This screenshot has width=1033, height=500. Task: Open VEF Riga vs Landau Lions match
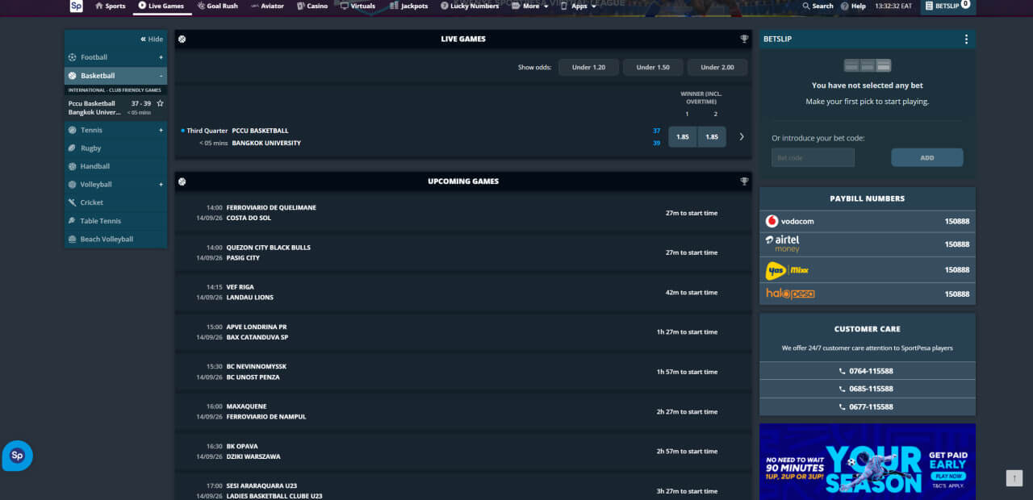463,292
